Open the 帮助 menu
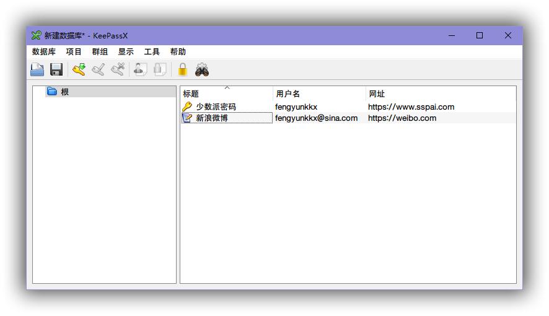The width and height of the screenshot is (549, 316). (178, 52)
